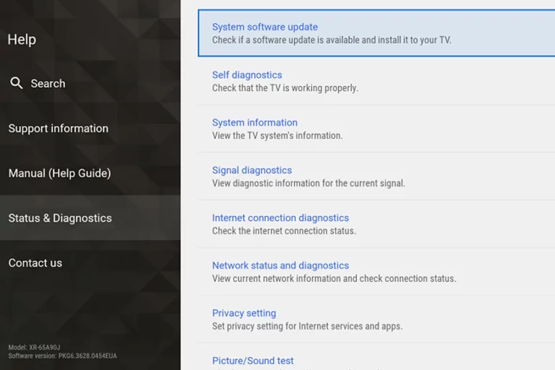Click 'Check that the TV is working properly' description
Screen dimensions: 555x370
pyautogui.click(x=285, y=88)
